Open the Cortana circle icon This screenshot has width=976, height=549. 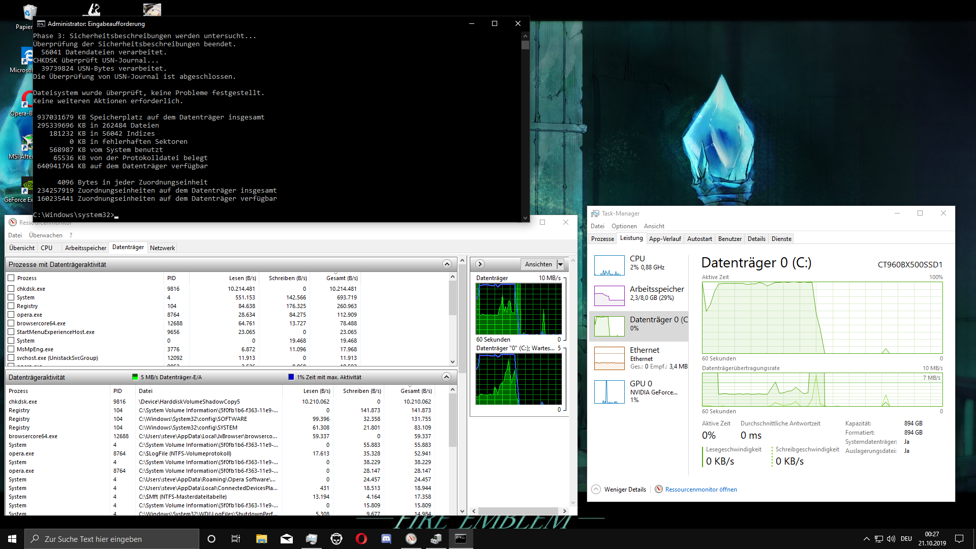tap(211, 539)
